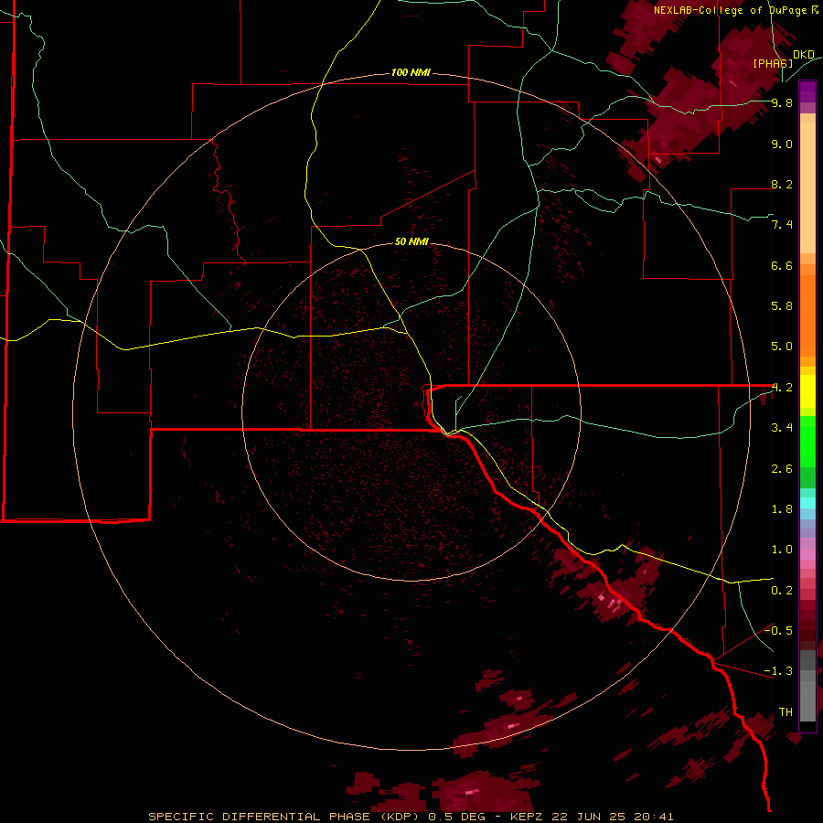Pick the cyan color bar segment
The image size is (823, 823).
pos(807,503)
